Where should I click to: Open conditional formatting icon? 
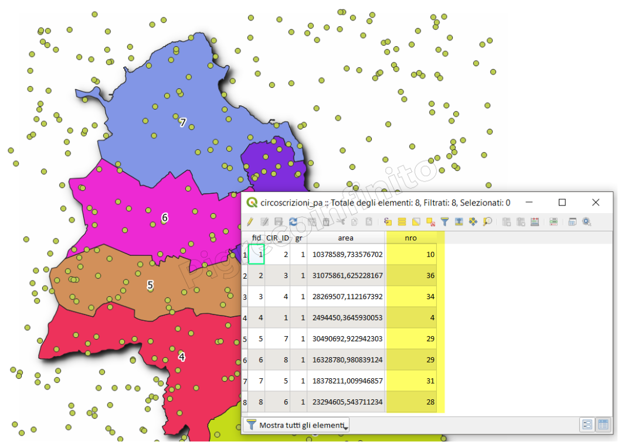coord(553,222)
